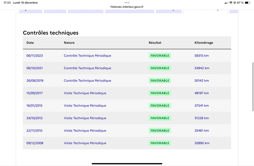
Task: Tap the three-dot multitasking icon
Action: pos(127,3)
